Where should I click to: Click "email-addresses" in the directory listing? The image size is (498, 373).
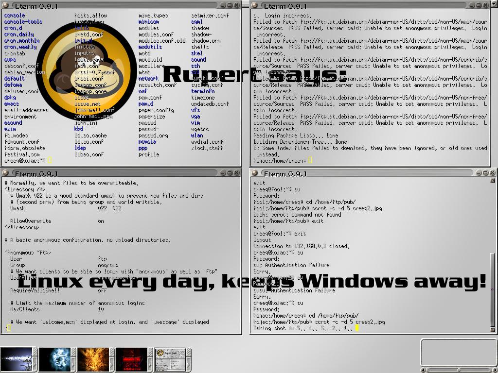tap(26, 110)
